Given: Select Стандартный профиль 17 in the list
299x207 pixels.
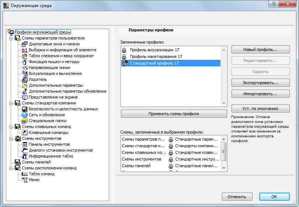Looking at the screenshot, I should coord(171,63).
